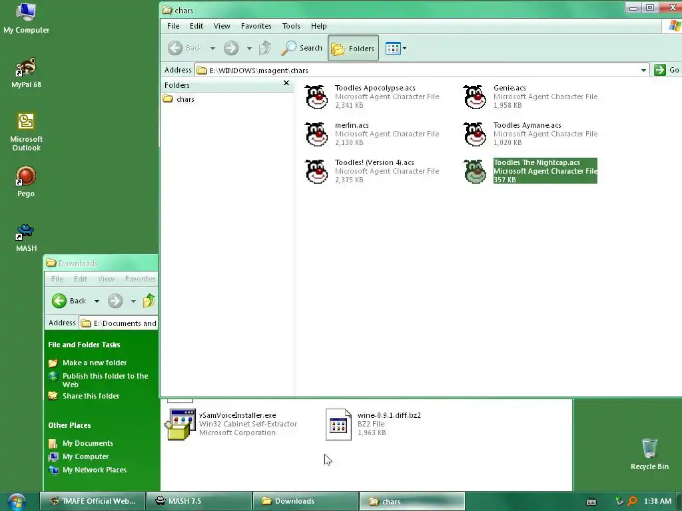Image resolution: width=682 pixels, height=511 pixels.
Task: Open the View menu in chars window
Action: click(222, 26)
